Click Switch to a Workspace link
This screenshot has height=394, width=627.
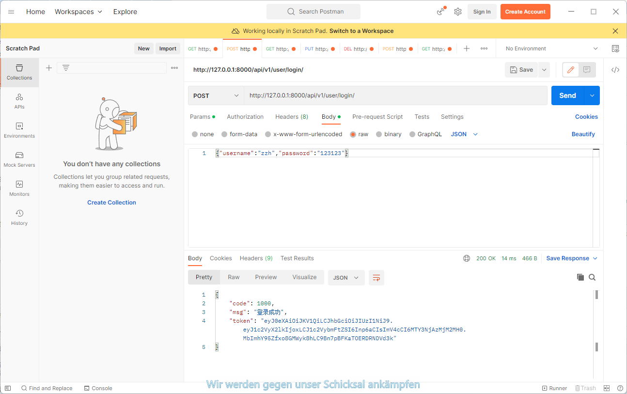[361, 31]
